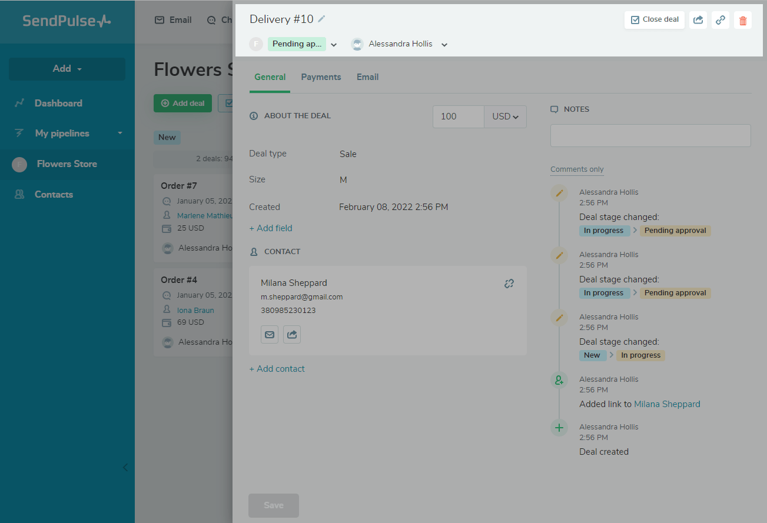Click the Order #4 deal card title

coord(179,280)
